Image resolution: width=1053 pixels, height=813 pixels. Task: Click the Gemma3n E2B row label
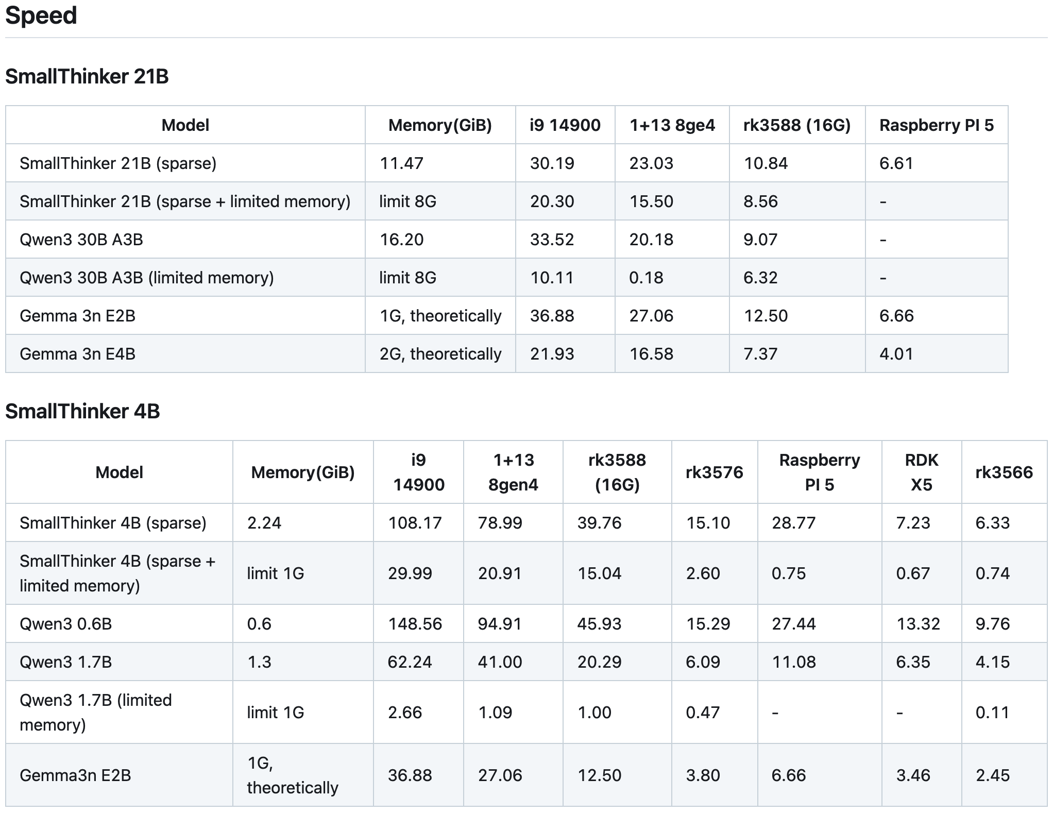click(75, 775)
